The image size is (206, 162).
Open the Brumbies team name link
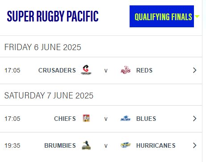coord(60,145)
